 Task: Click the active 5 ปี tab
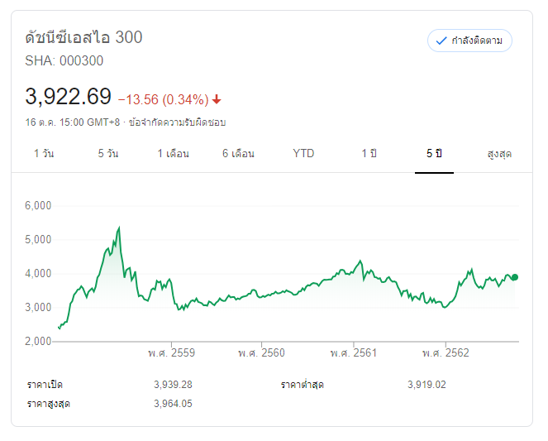click(435, 154)
